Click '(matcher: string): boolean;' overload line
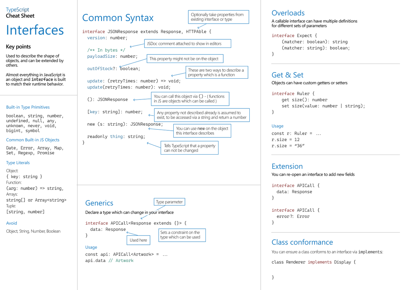 (316, 48)
